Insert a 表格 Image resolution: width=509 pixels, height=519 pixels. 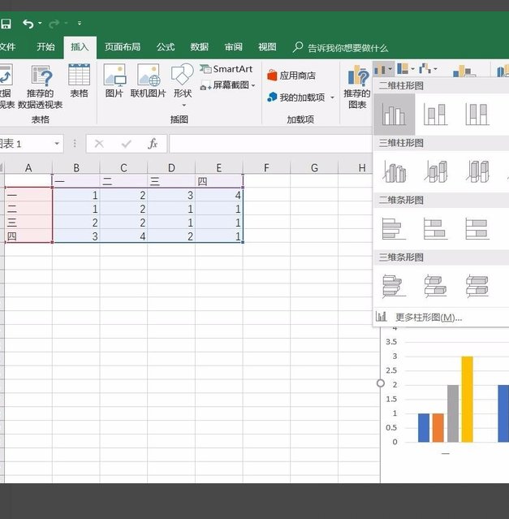pos(79,81)
